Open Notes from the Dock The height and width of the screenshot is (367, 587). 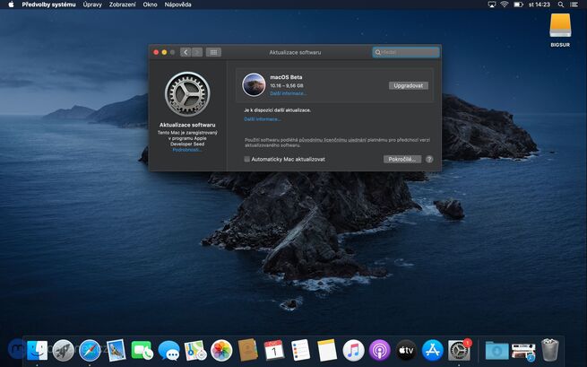tap(327, 351)
